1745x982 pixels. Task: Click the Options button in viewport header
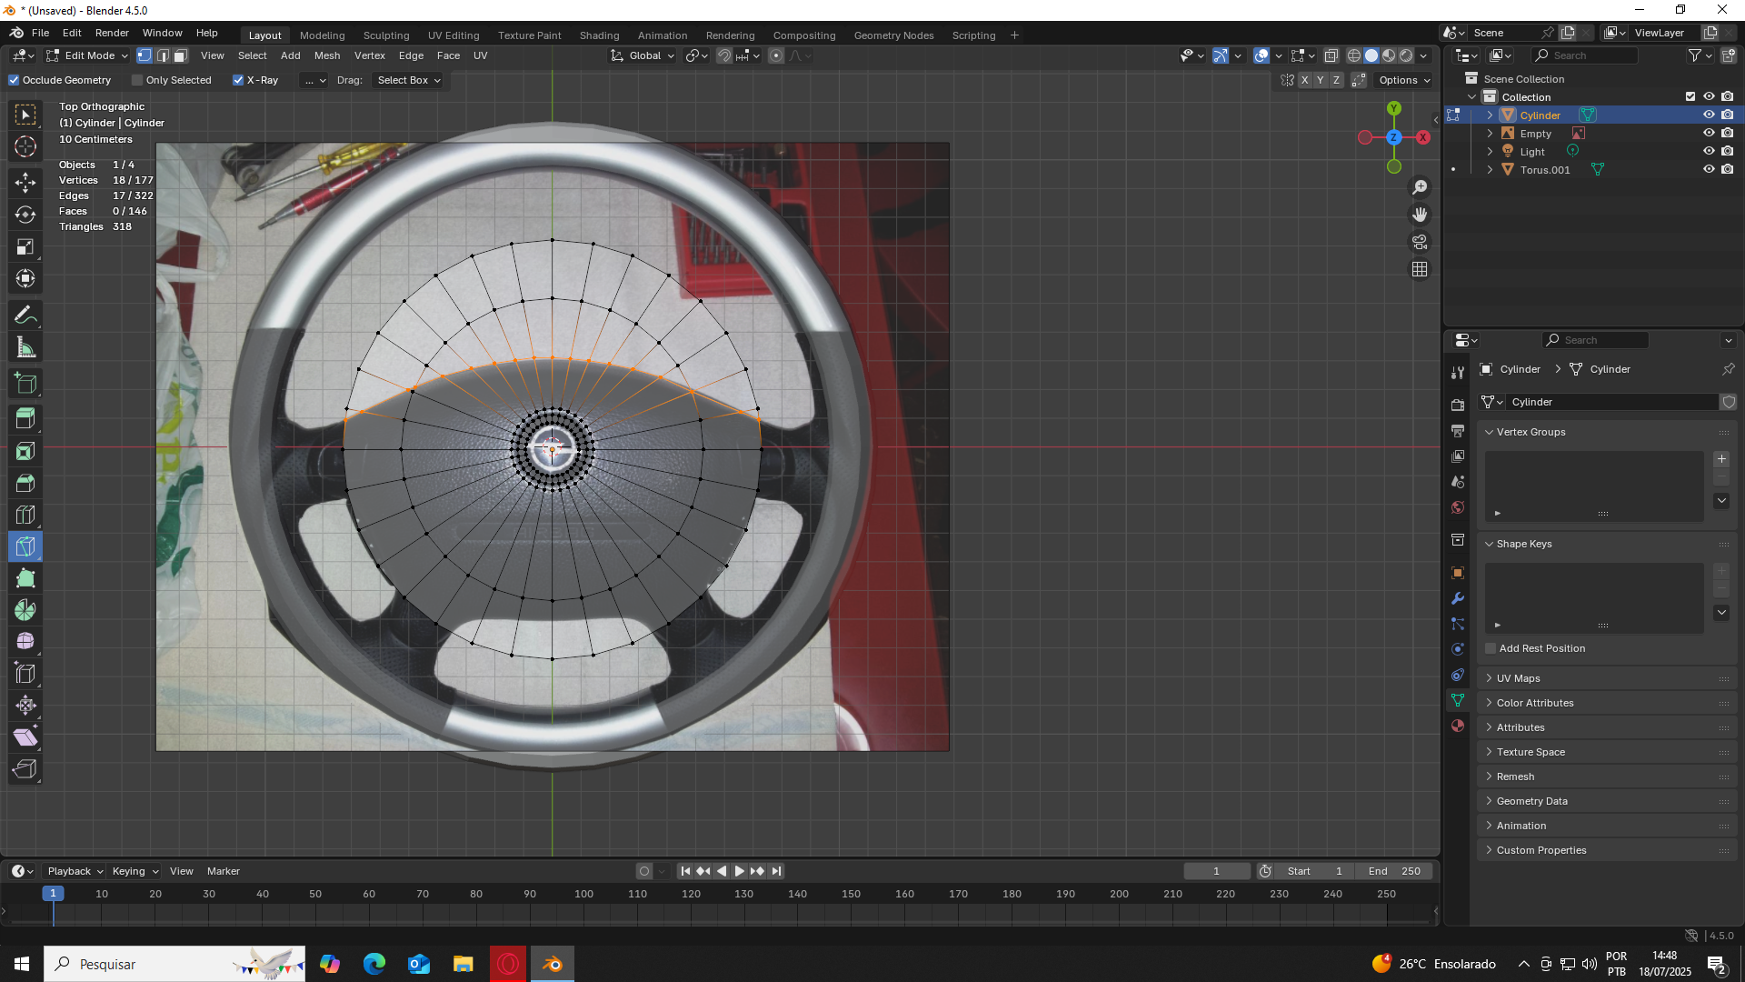(1403, 80)
